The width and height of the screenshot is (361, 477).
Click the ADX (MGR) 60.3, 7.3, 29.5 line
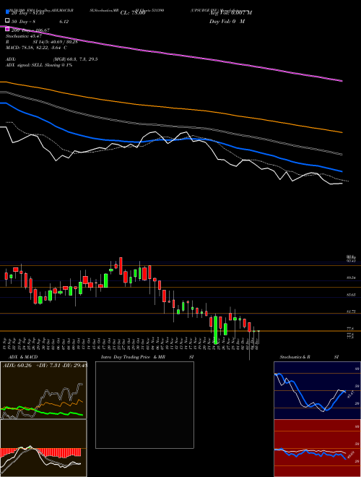coord(52,59)
